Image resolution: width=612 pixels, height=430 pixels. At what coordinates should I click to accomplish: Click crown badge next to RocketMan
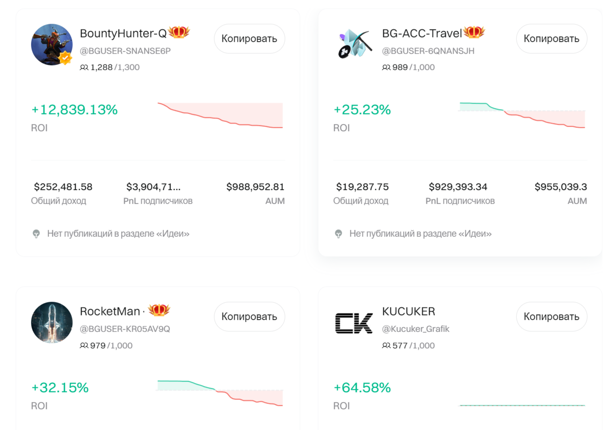pyautogui.click(x=159, y=310)
